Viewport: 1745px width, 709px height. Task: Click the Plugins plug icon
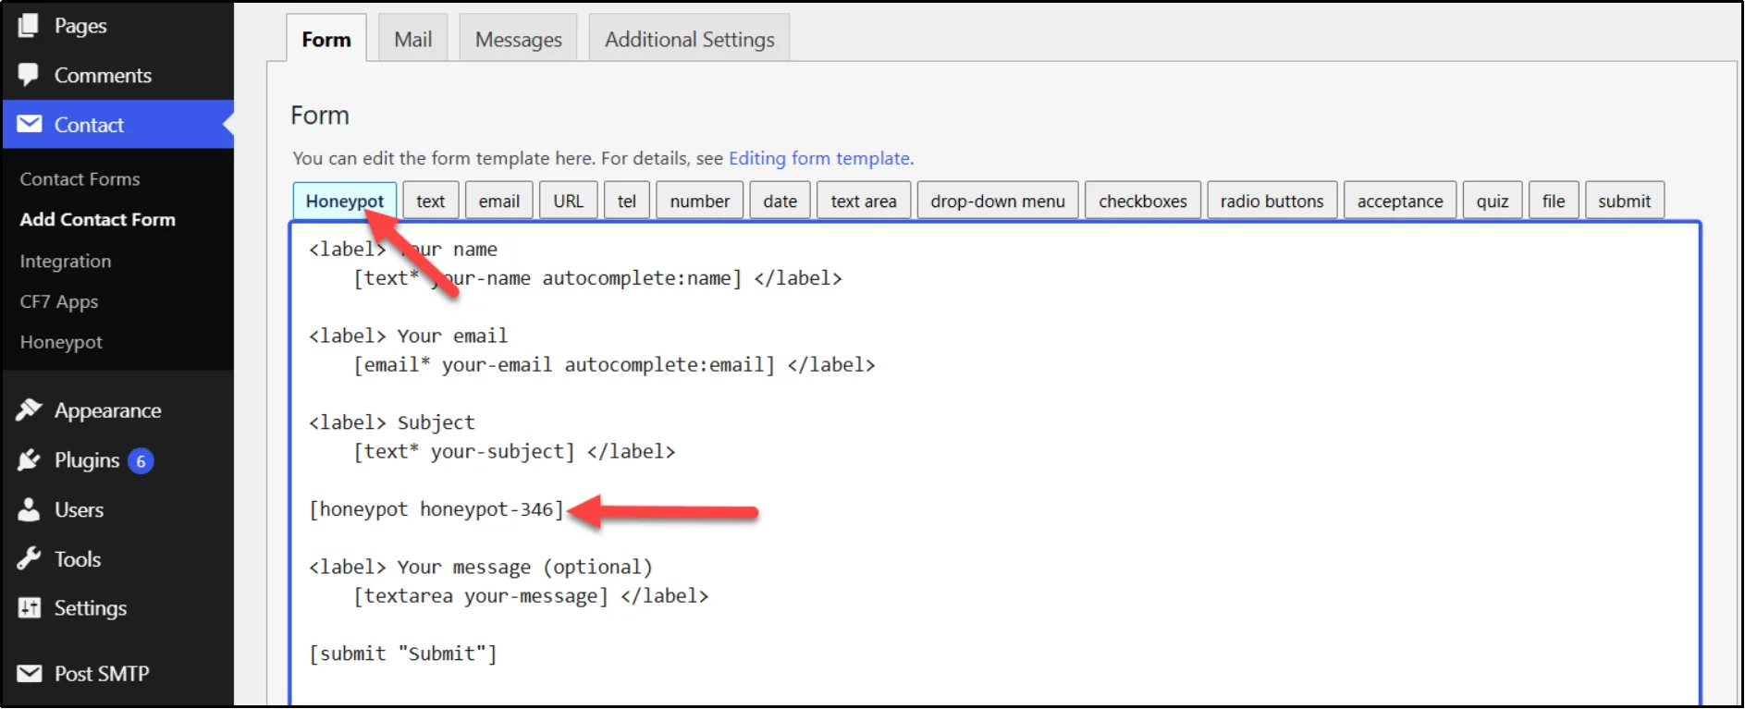pos(29,459)
